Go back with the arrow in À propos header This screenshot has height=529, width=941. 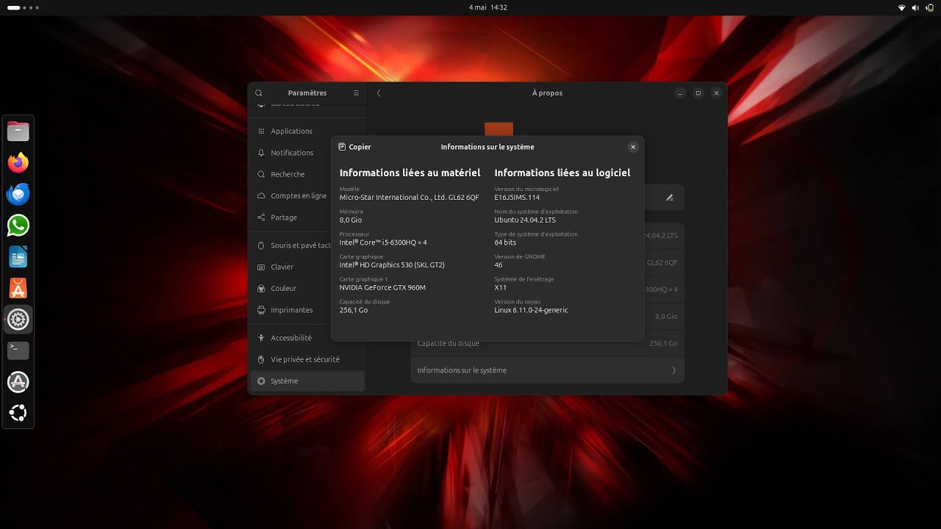tap(379, 93)
